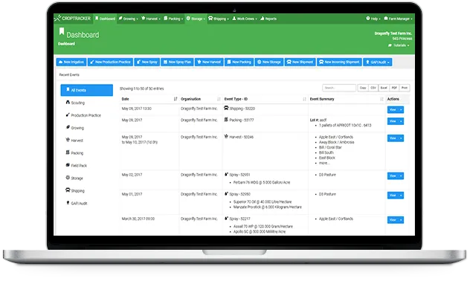Click the Shipping truck icon in sidebar

point(68,190)
